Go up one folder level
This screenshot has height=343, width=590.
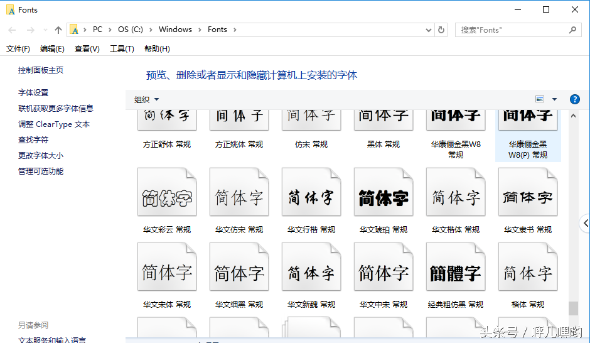(58, 30)
